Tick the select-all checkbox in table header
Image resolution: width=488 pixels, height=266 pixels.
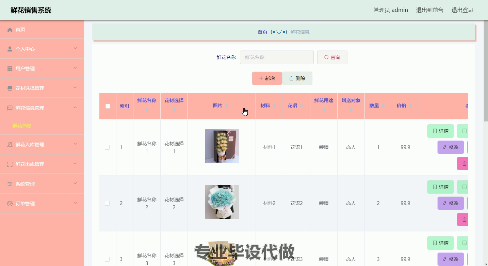108,106
